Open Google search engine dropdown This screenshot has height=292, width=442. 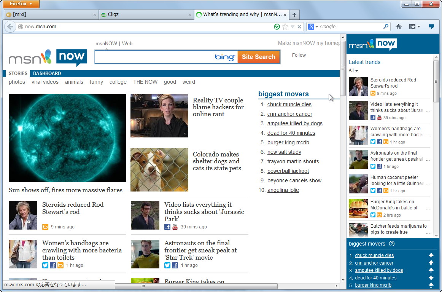tap(313, 27)
